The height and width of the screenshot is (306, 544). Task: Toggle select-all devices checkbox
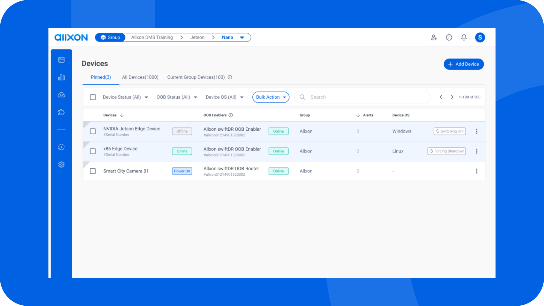93,97
